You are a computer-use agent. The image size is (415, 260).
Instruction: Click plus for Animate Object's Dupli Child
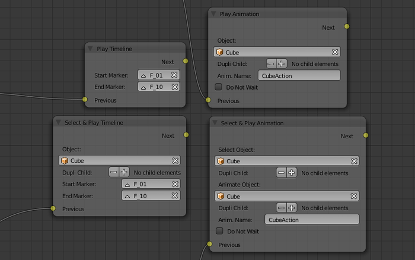[x=291, y=208]
